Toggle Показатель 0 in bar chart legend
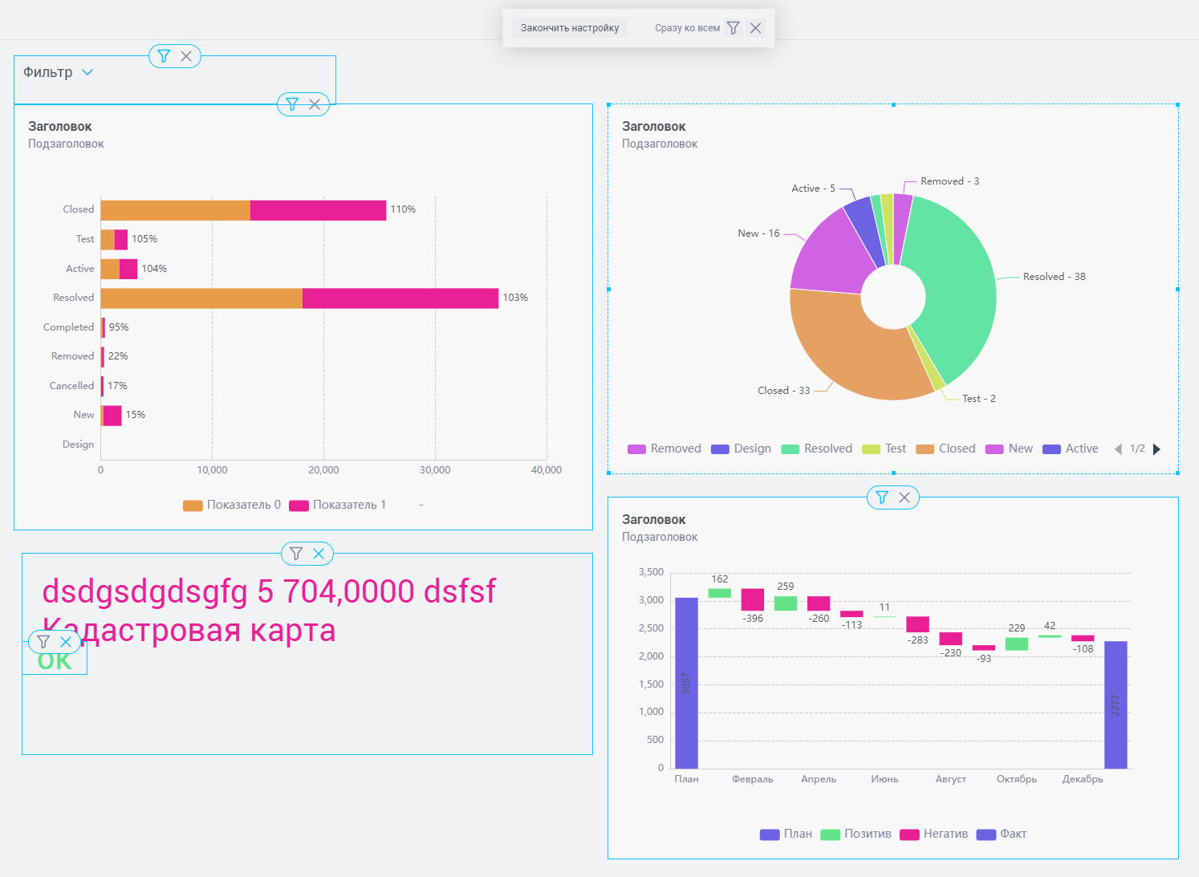The width and height of the screenshot is (1199, 877). [232, 505]
